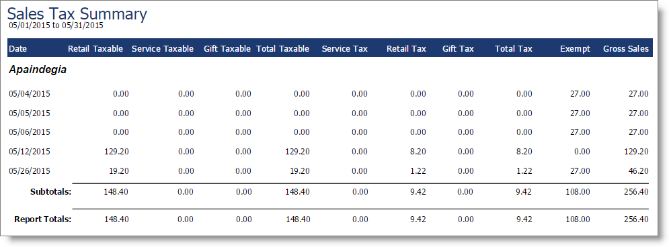Click Gross Sales 27.00 for 05/06/2015
The image size is (669, 247).
639,132
